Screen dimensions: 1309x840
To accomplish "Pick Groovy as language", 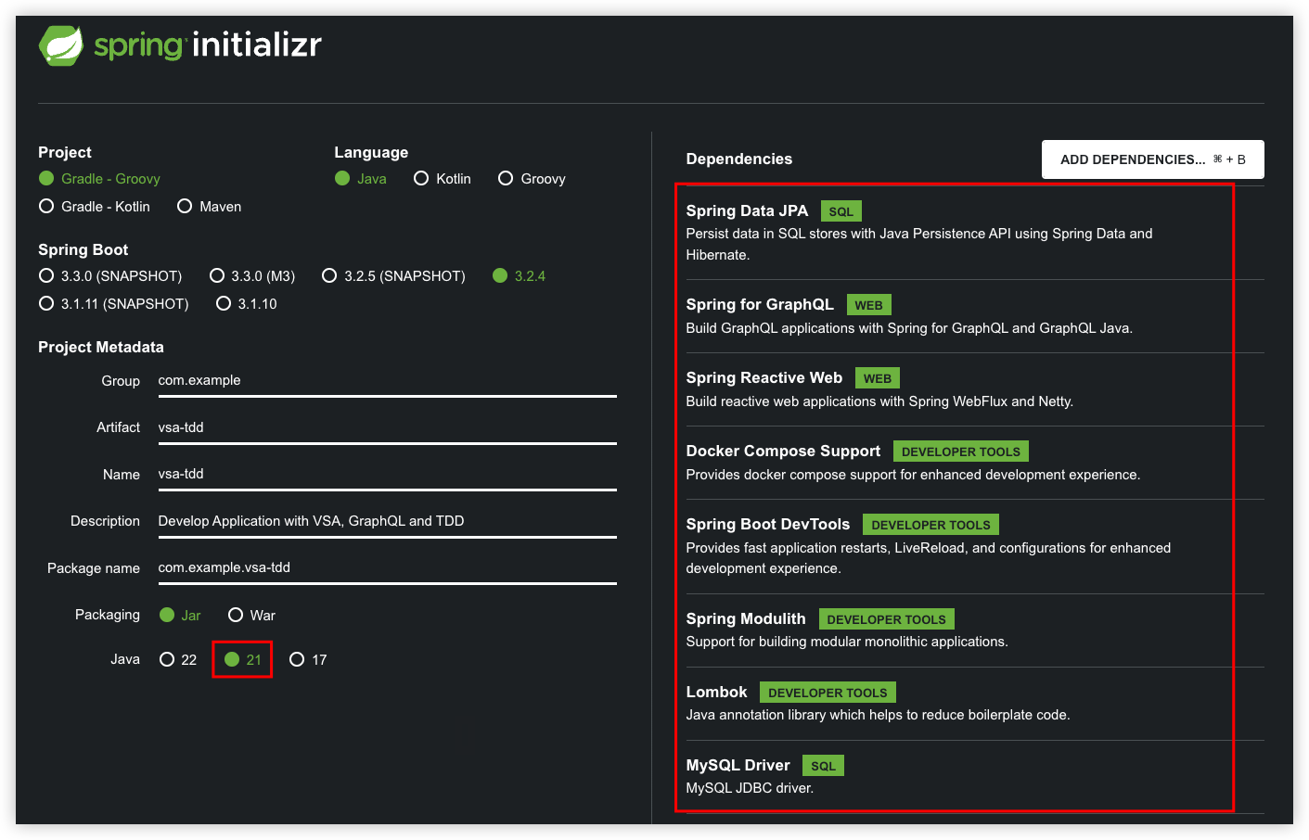I will click(532, 179).
